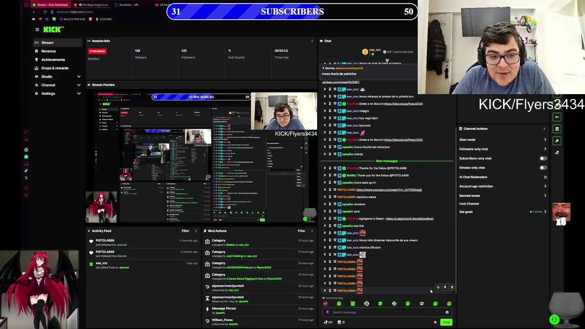Click the delete trash icon on hovered message
This screenshot has height=329, width=585.
point(452,287)
